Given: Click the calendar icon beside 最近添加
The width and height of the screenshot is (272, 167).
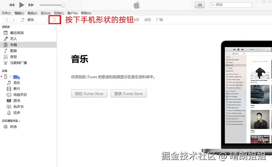Looking at the screenshot, I should [5, 33].
